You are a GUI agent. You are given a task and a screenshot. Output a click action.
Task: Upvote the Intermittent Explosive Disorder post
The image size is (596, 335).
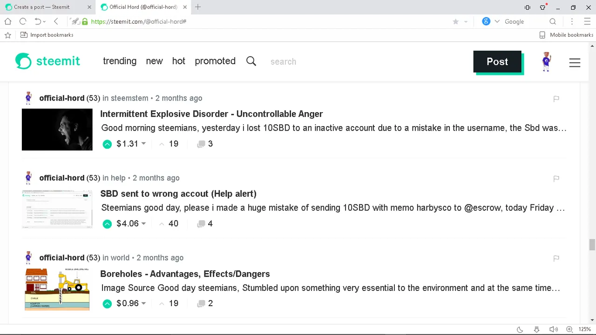point(107,144)
